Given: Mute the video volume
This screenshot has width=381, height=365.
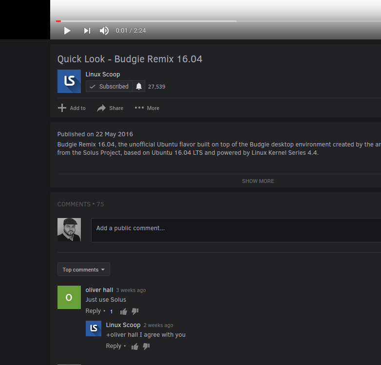Looking at the screenshot, I should point(104,31).
